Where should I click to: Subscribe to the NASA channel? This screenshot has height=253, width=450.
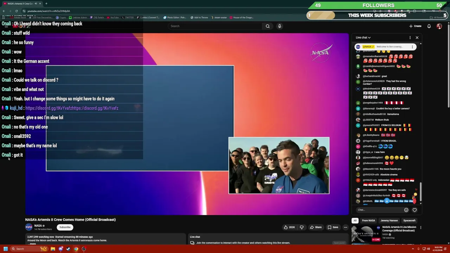coord(65,227)
